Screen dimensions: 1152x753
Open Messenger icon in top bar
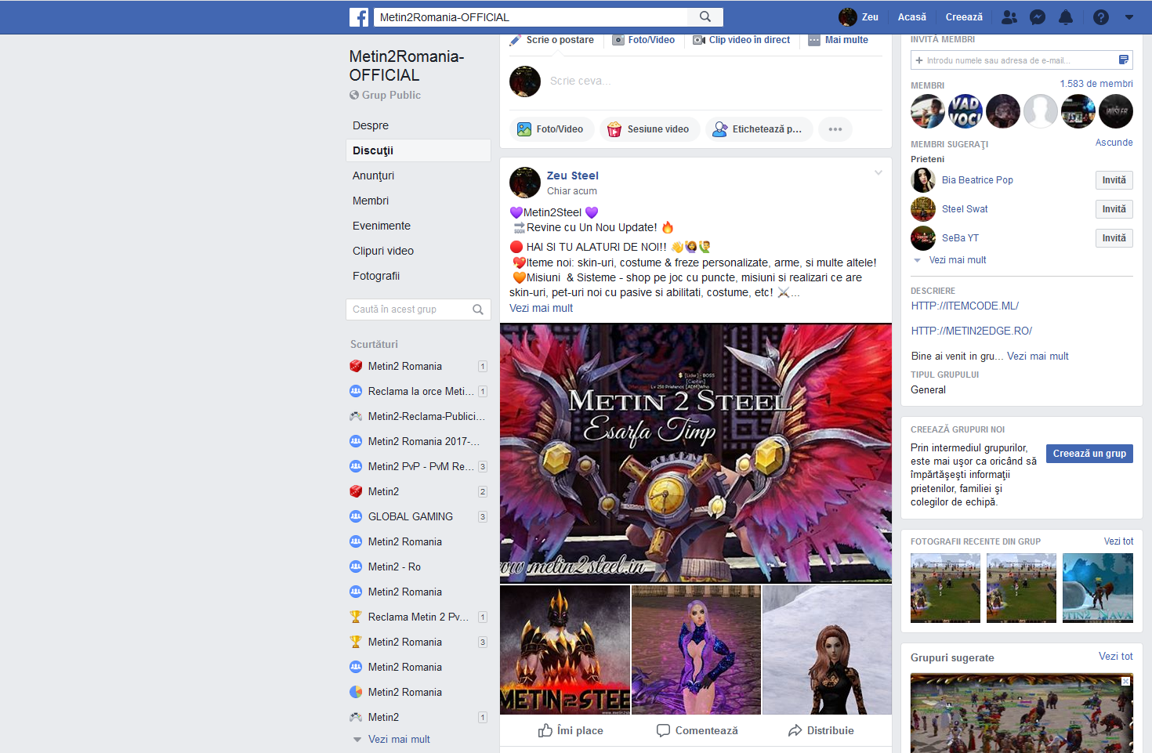(x=1038, y=17)
